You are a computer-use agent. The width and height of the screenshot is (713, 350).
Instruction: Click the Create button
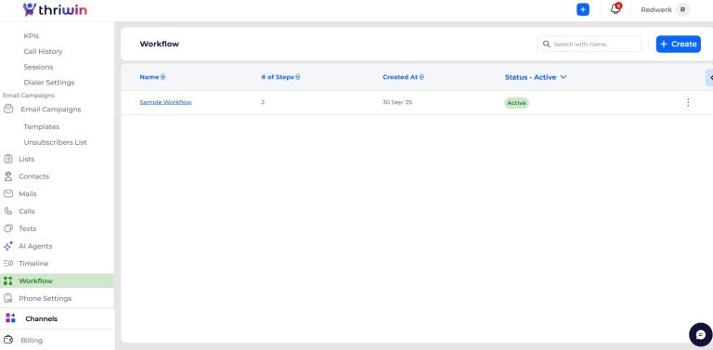coord(678,44)
